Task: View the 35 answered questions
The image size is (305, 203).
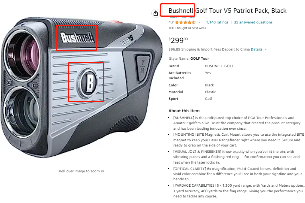Action: tap(253, 22)
